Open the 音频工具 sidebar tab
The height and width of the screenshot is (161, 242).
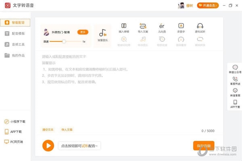[x=15, y=45]
